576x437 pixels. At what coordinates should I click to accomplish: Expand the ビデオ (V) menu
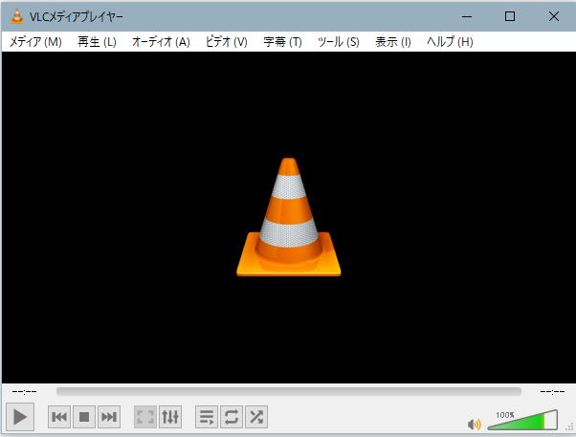[226, 42]
